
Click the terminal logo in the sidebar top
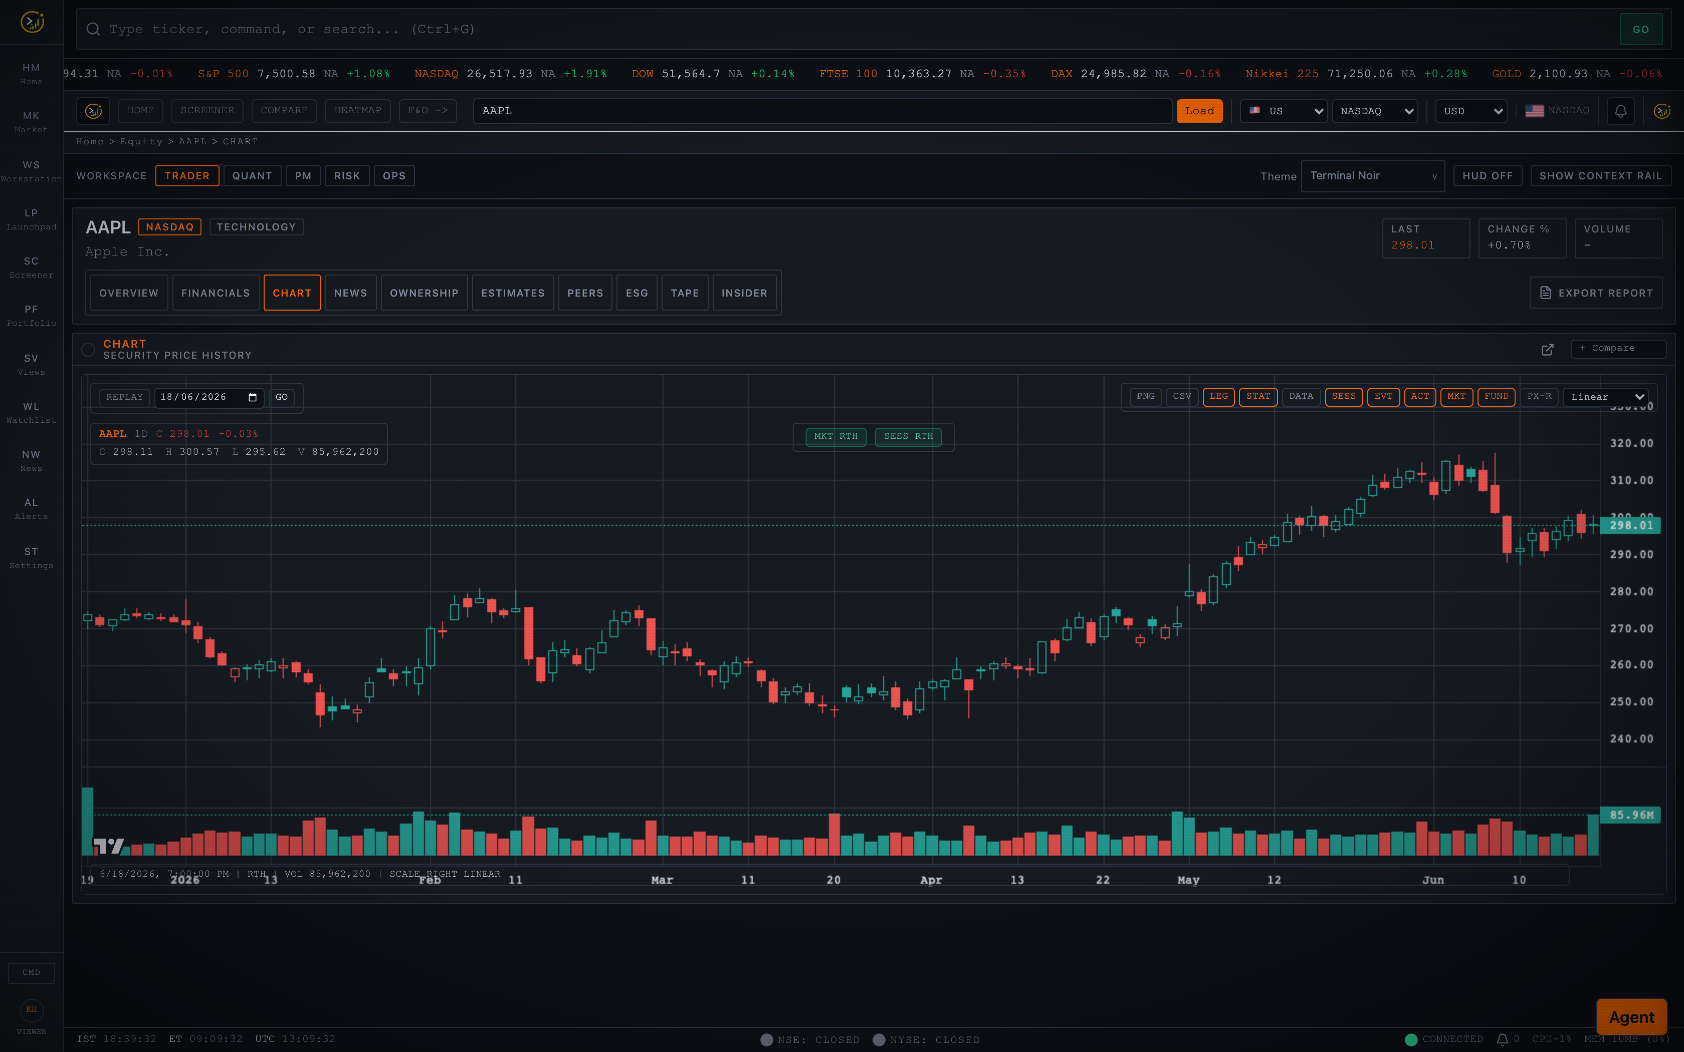tap(32, 22)
